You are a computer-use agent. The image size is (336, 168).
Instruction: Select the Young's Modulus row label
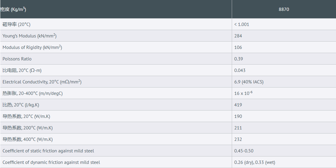(29, 36)
